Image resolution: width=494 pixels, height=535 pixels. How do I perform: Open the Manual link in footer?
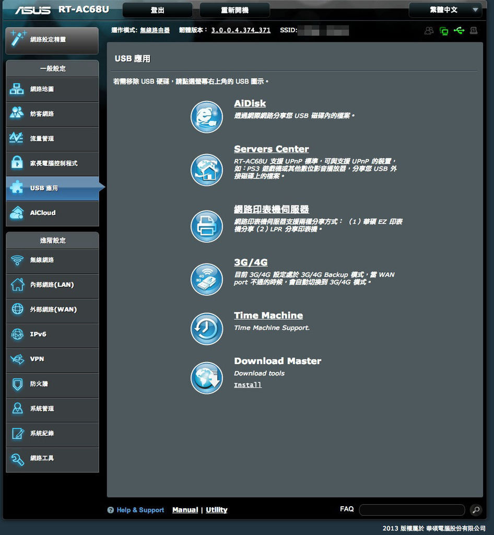click(x=185, y=510)
